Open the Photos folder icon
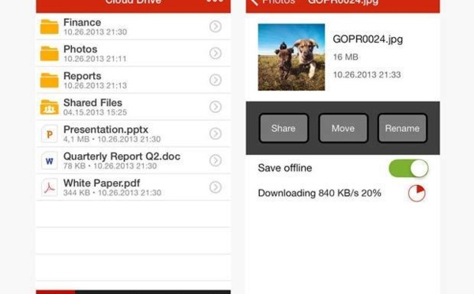Screen dimensions: 474x294 [49, 53]
